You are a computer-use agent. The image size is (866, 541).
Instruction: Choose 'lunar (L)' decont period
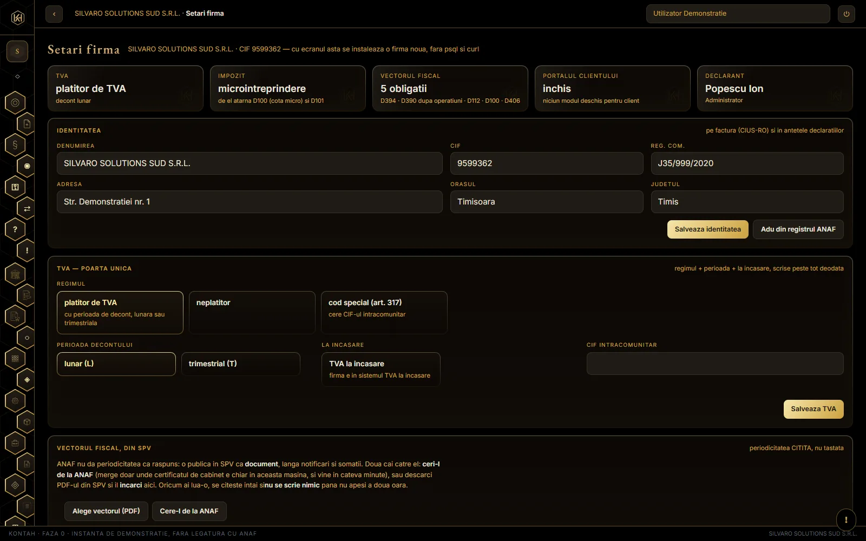[x=116, y=364]
